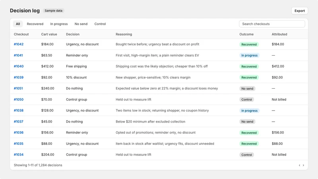Click 'Showing 1–11 of 1,284 decisions' text

pos(38,165)
